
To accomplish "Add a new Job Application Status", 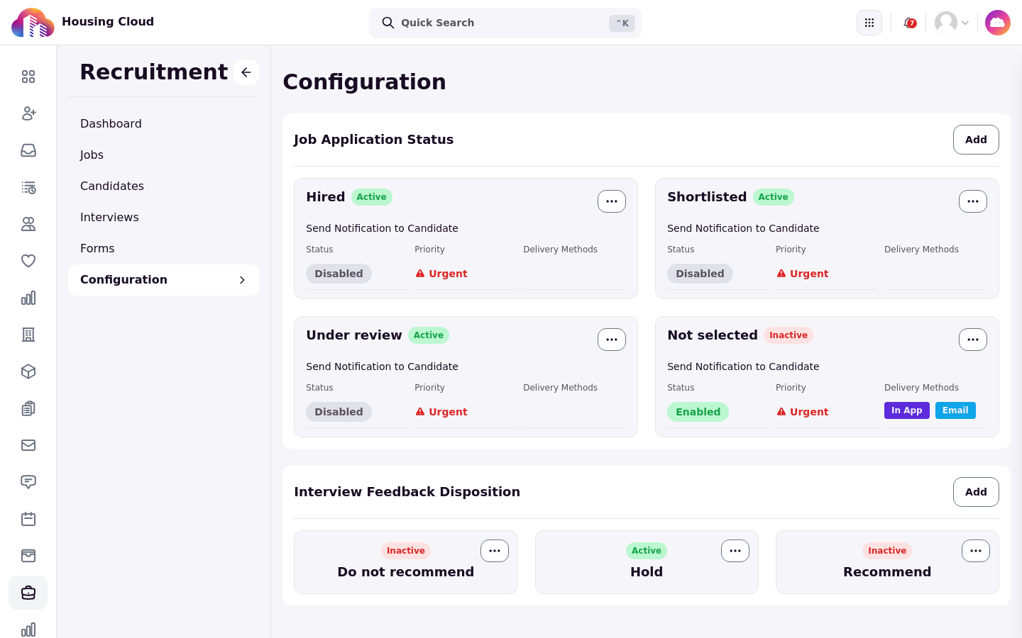I will [x=976, y=140].
